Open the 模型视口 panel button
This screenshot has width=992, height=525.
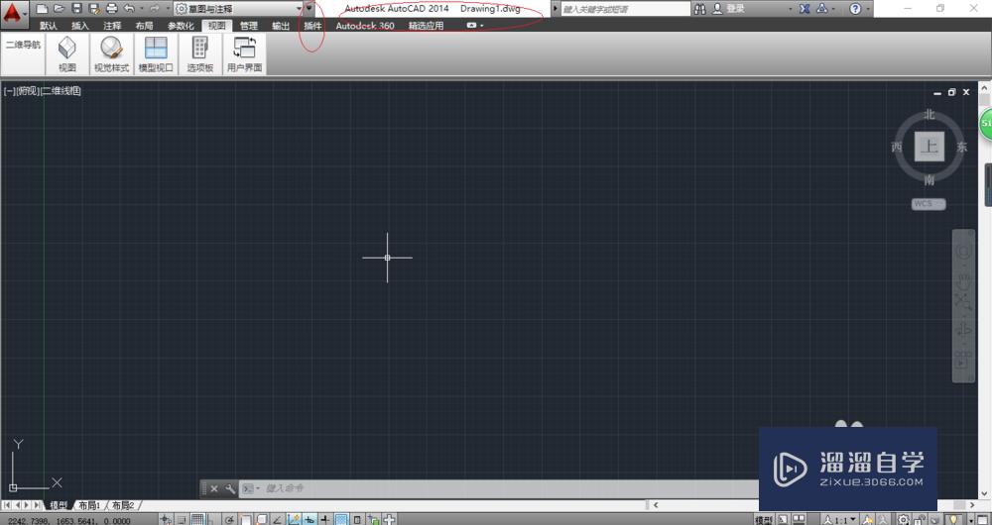coord(156,53)
